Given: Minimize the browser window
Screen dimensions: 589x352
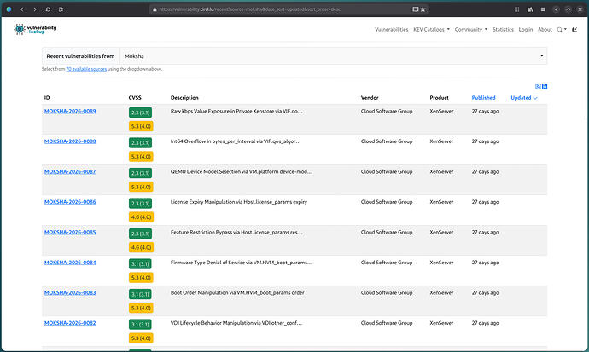Looking at the screenshot, I should pos(556,9).
